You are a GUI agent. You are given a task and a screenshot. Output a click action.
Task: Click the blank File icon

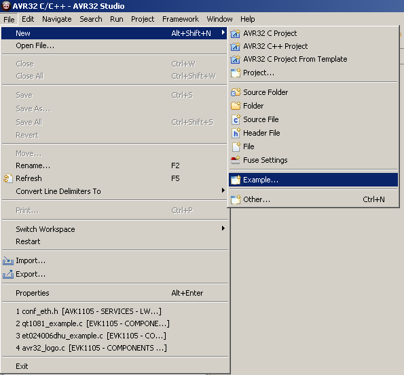236,146
